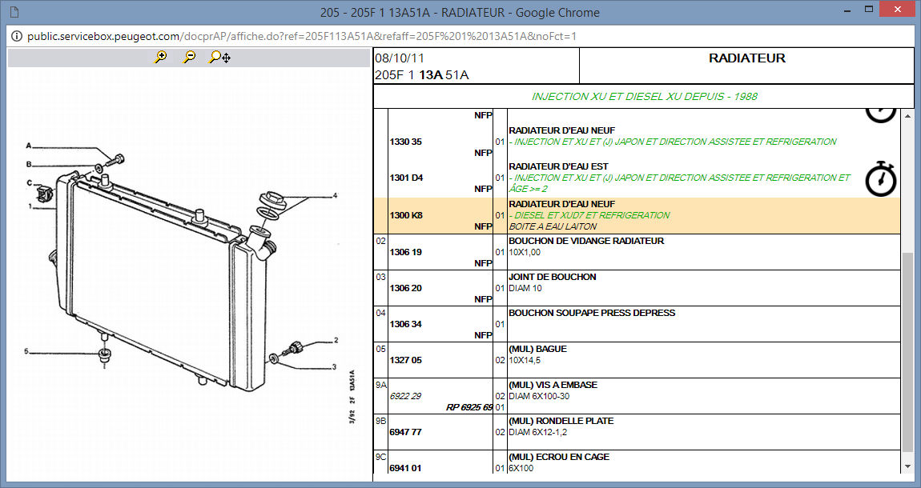This screenshot has height=488, width=921.
Task: Click part number 6947 77 RONDELLE PLATE
Action: pyautogui.click(x=405, y=432)
